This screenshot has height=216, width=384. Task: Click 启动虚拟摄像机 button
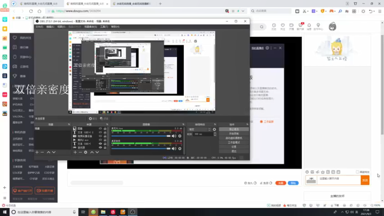pos(234,138)
